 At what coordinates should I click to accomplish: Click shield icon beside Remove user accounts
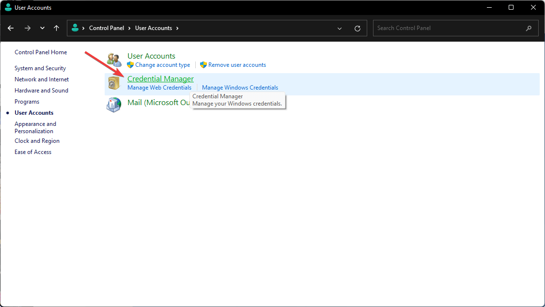[x=203, y=64]
